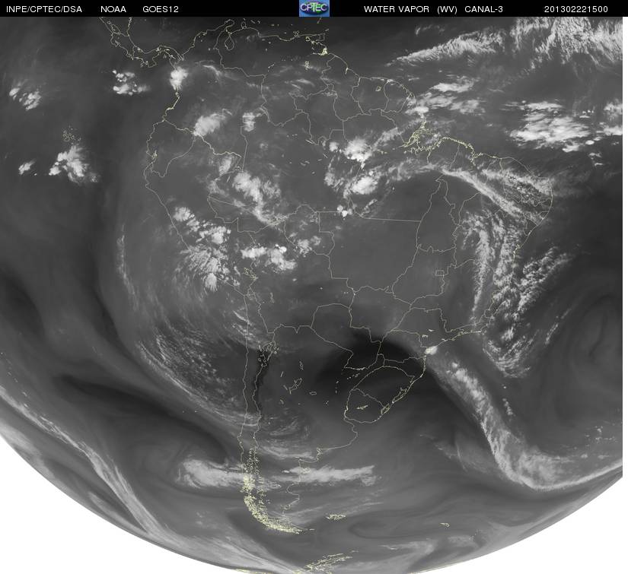The width and height of the screenshot is (628, 574).
Task: Click the CANAL-3 channel label
Action: 484,9
